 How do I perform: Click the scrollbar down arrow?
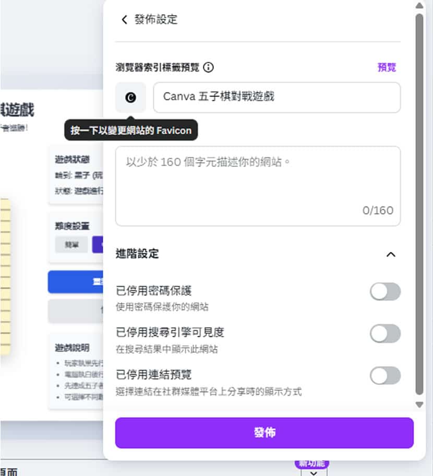click(x=419, y=404)
